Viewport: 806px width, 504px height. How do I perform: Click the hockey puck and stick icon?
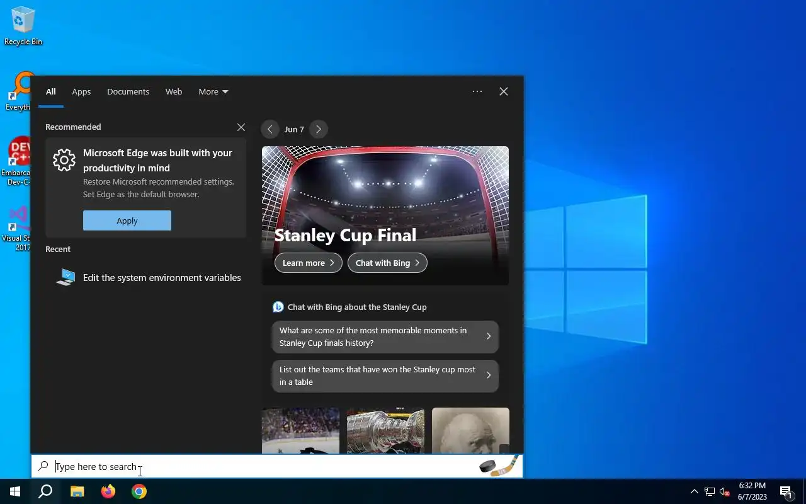coord(499,466)
